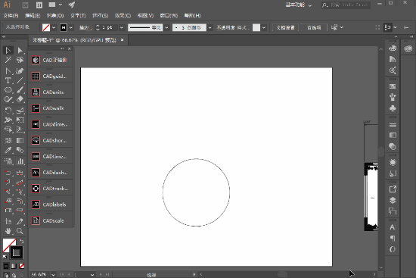Expand the stroke color dropdown in control bar
This screenshot has height=278, width=416.
(71, 27)
